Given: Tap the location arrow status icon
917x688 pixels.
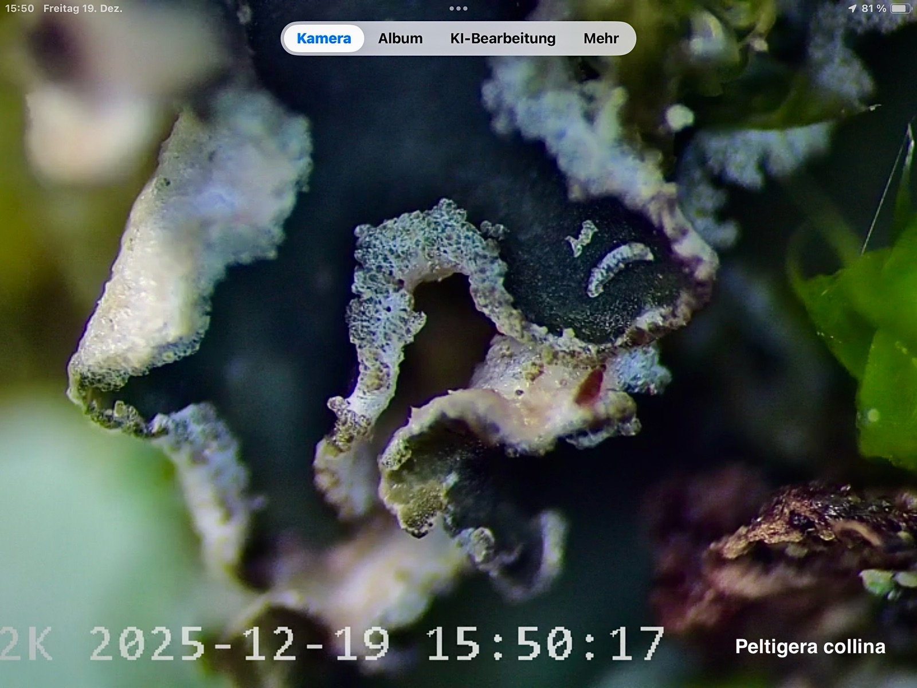Looking at the screenshot, I should click(852, 9).
